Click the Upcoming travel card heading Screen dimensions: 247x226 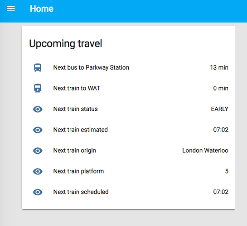(x=66, y=44)
